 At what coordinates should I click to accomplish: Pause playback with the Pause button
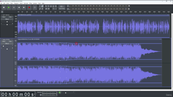[4, 8]
